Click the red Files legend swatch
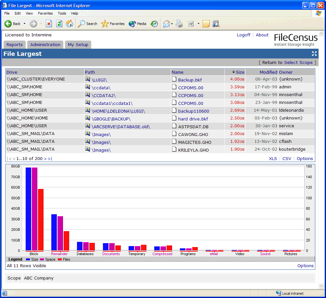Screen dimensions: 326x298 pos(60,259)
